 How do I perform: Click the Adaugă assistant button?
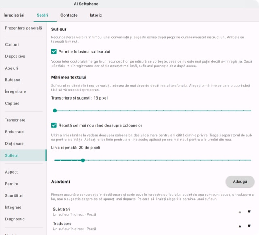(x=240, y=182)
